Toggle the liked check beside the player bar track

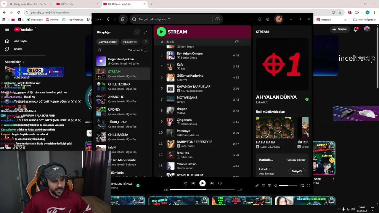(x=138, y=185)
